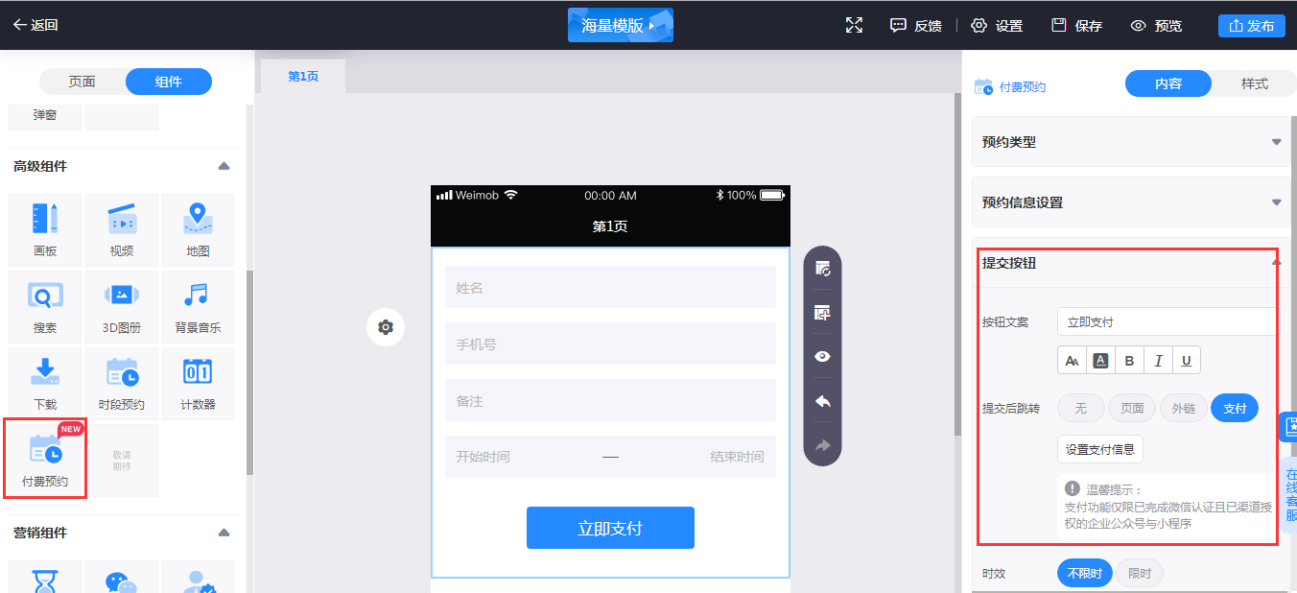Add the 画板 drawing board component
Viewport: 1297px width, 593px height.
(x=45, y=230)
